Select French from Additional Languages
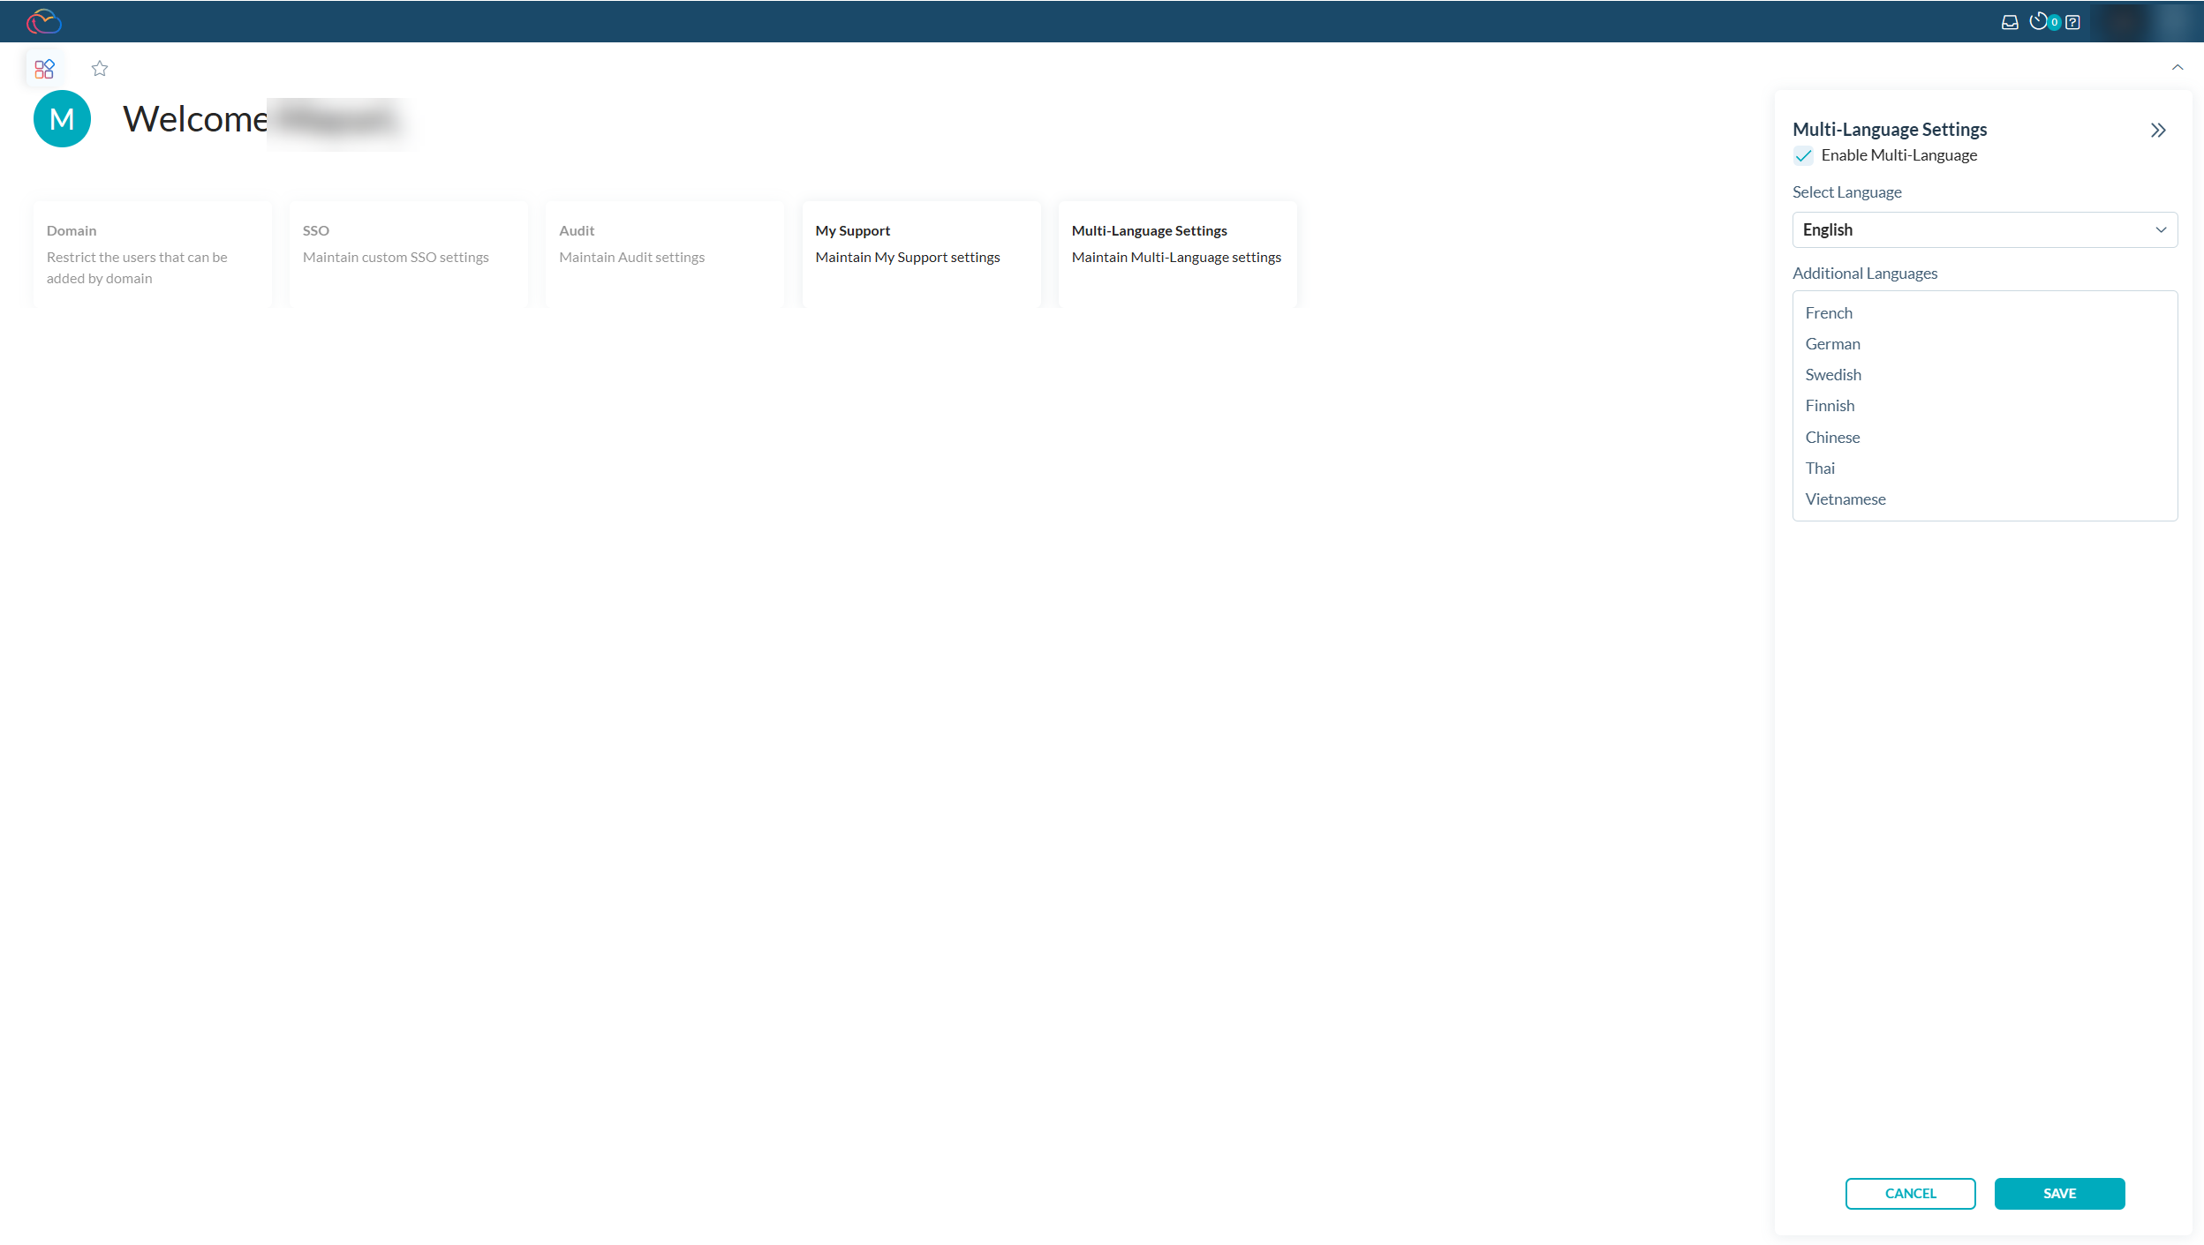 pos(1828,312)
